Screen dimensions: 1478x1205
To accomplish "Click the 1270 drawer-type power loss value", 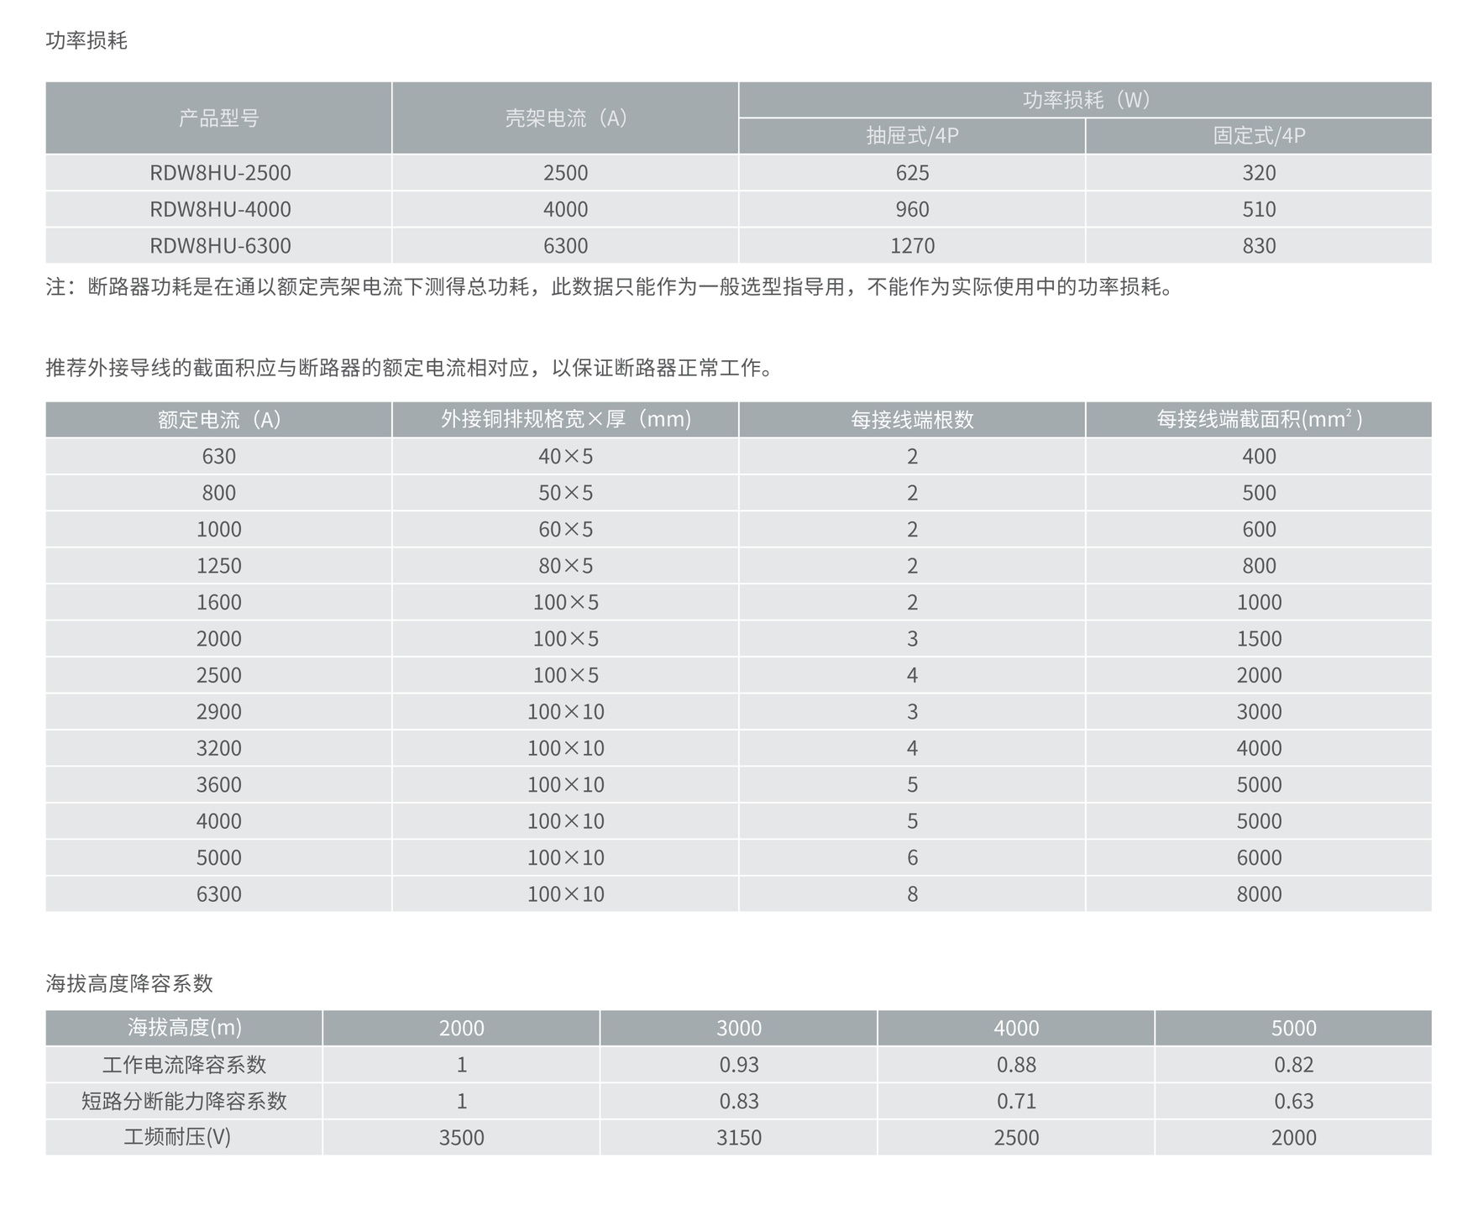I will 912,246.
